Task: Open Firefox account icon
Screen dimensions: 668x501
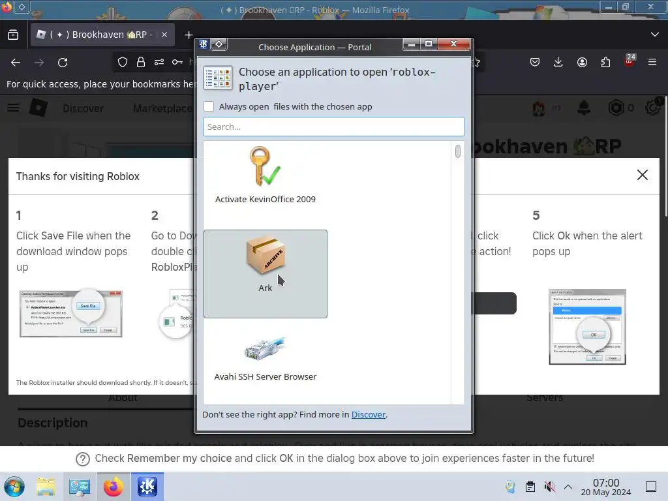Action: tap(582, 63)
